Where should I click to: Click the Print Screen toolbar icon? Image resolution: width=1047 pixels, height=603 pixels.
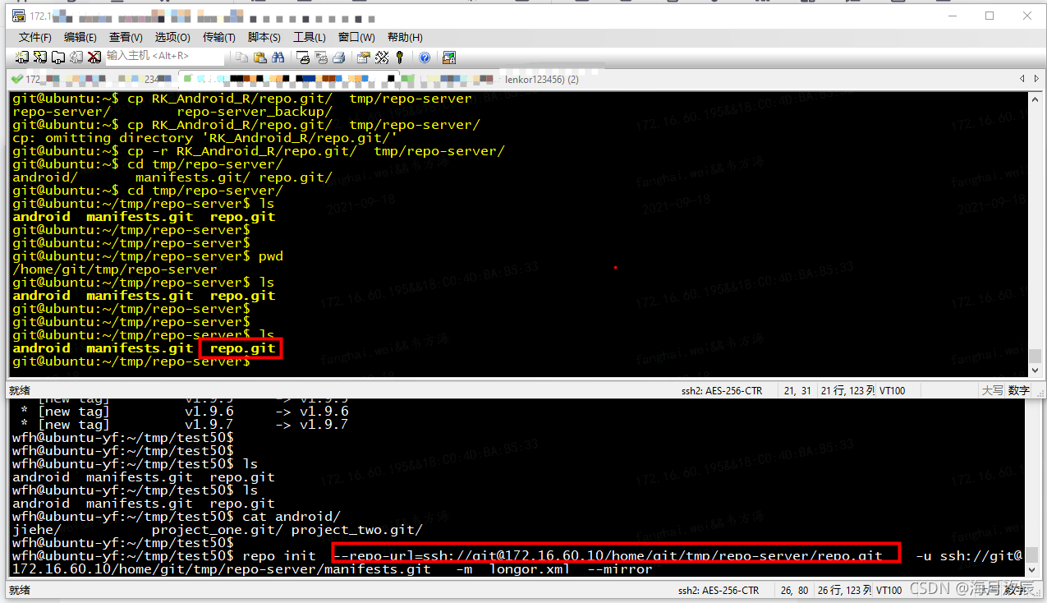click(x=304, y=57)
